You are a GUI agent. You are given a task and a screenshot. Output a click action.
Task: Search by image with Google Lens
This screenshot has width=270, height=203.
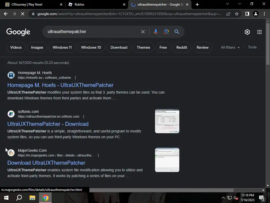click(166, 32)
